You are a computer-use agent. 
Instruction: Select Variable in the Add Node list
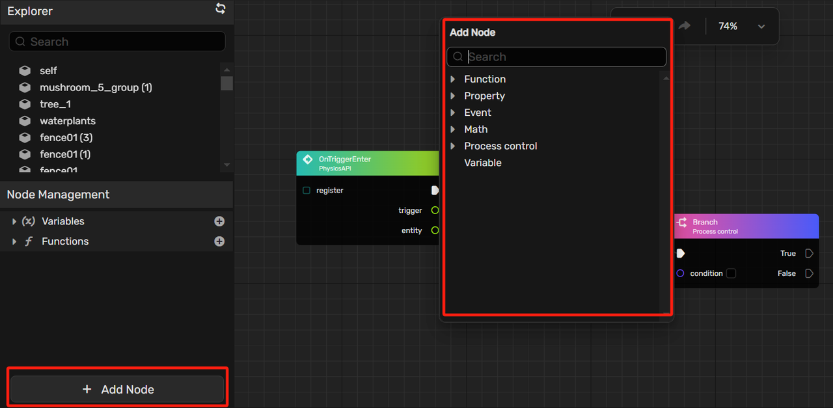tap(482, 163)
